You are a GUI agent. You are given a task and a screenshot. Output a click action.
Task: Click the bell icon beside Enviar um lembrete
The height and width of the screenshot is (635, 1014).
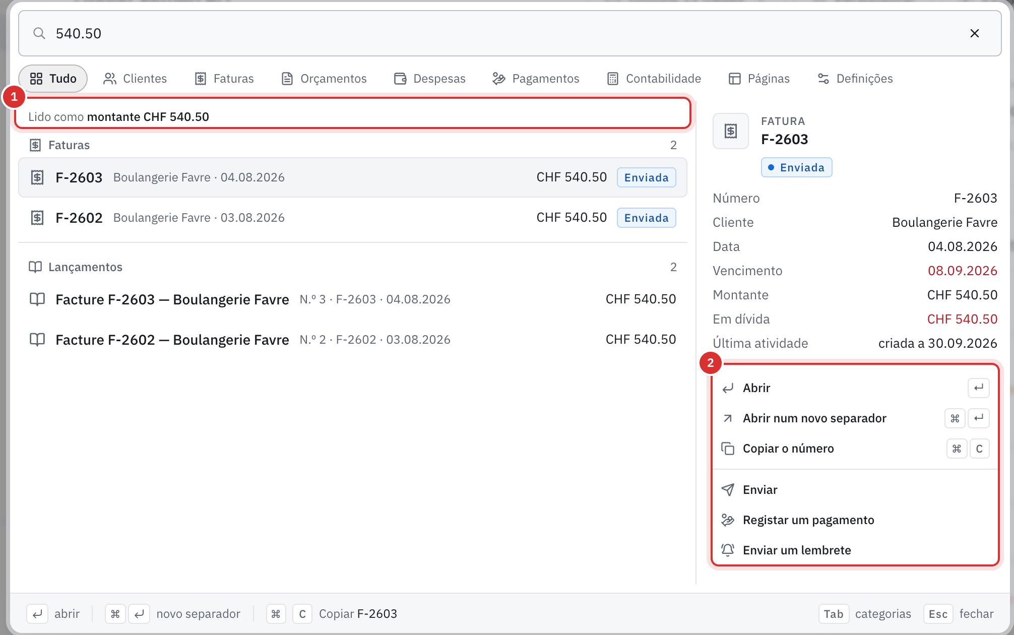click(x=728, y=550)
